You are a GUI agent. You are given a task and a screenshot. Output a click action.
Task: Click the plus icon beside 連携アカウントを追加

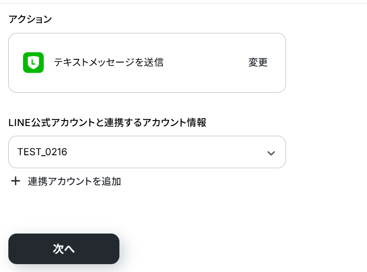coord(16,181)
